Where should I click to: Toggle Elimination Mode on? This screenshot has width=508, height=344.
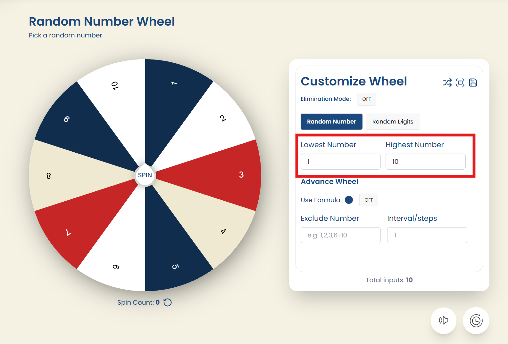click(x=366, y=99)
